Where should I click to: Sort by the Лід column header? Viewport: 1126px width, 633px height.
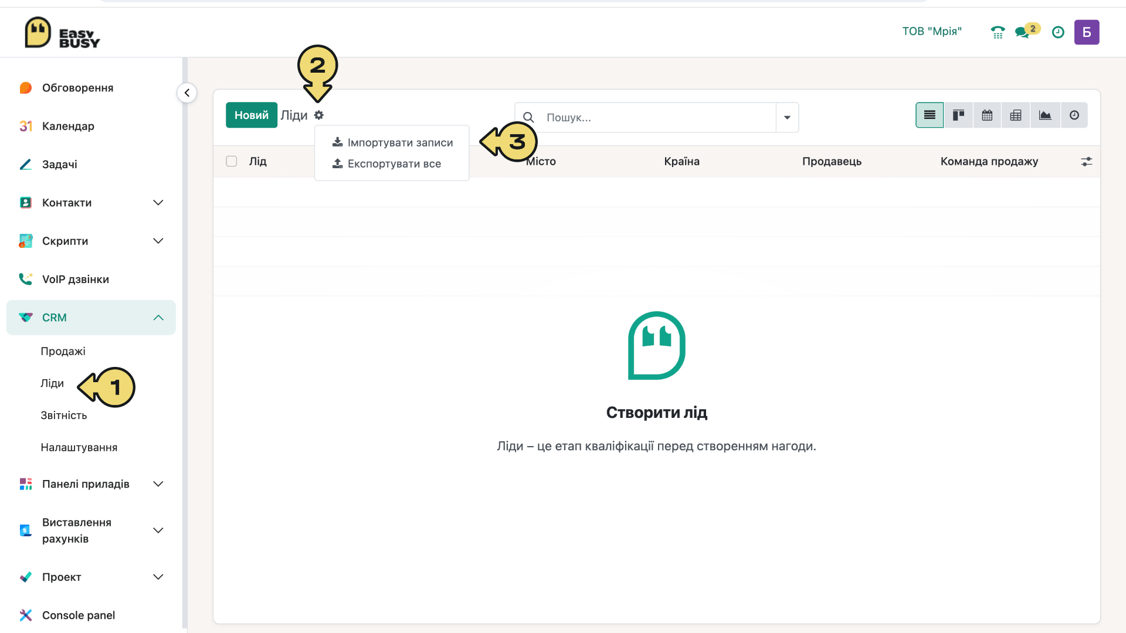click(258, 161)
